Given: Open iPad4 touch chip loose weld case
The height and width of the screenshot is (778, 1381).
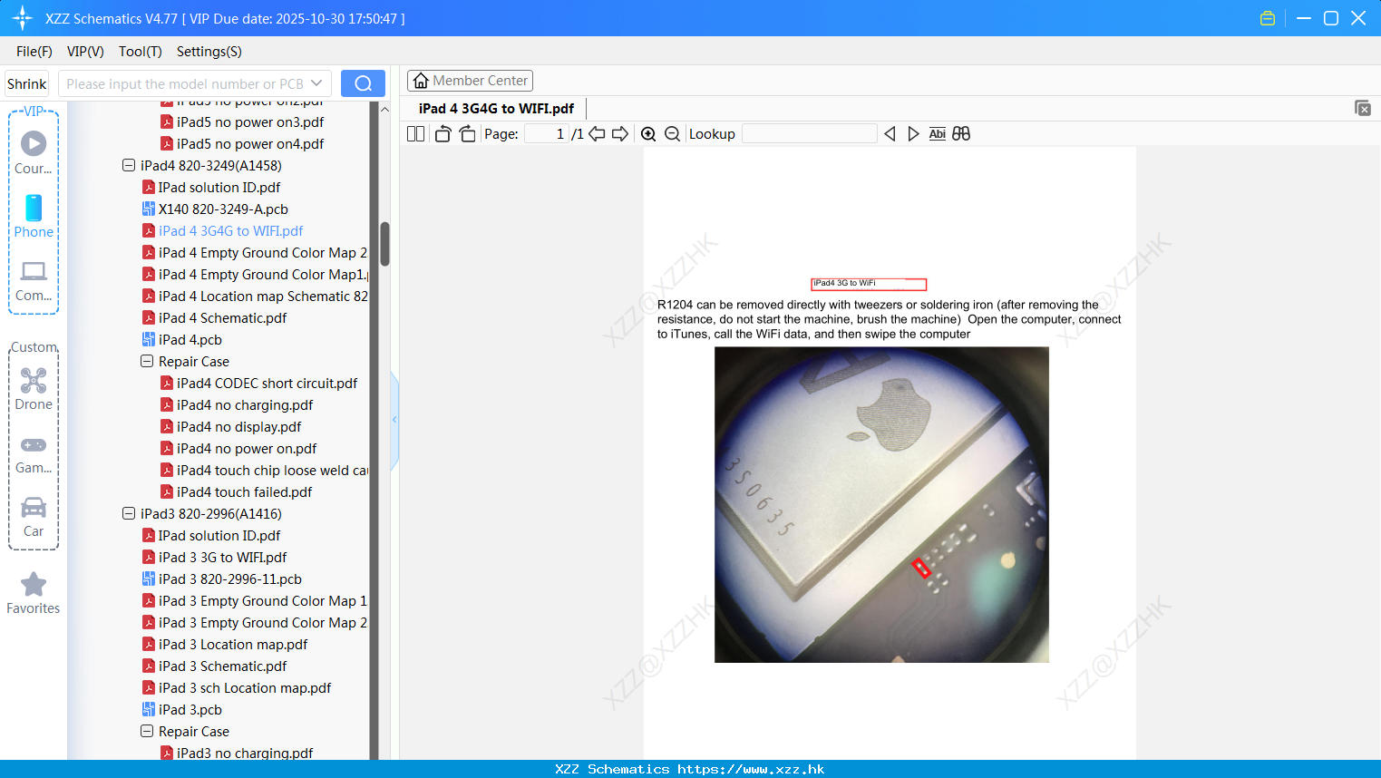Looking at the screenshot, I should tap(264, 471).
